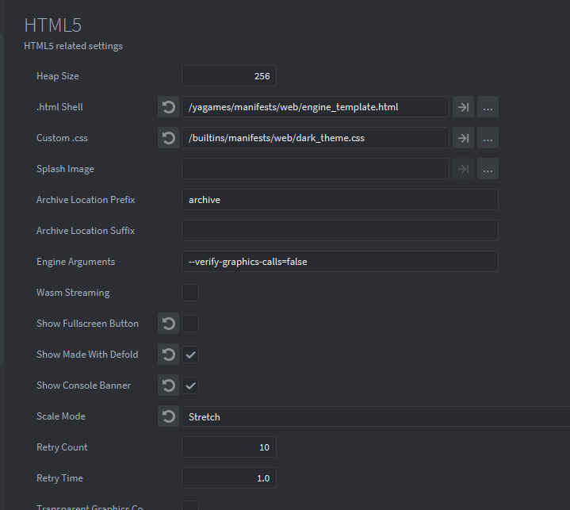Screen dimensions: 570x510
Task: Reset Scale Mode to default
Action: [168, 416]
